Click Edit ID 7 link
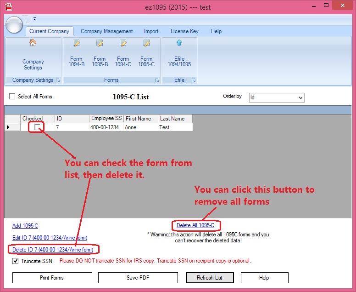Screen dimensions: 356x292 point(50,238)
